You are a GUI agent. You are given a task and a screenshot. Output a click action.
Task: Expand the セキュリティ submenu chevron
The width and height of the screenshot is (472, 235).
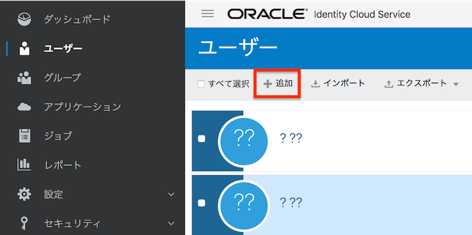pos(171,224)
